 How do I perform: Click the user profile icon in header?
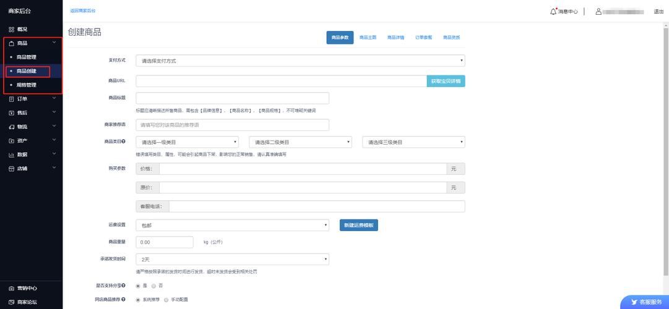598,11
